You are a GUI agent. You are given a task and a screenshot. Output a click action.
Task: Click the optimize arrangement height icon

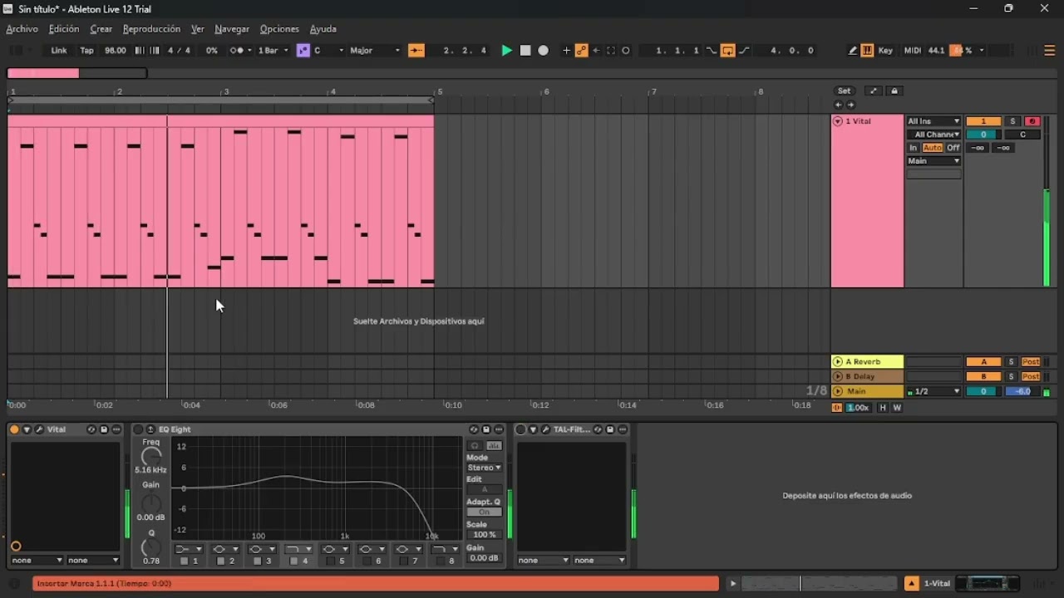tap(874, 91)
